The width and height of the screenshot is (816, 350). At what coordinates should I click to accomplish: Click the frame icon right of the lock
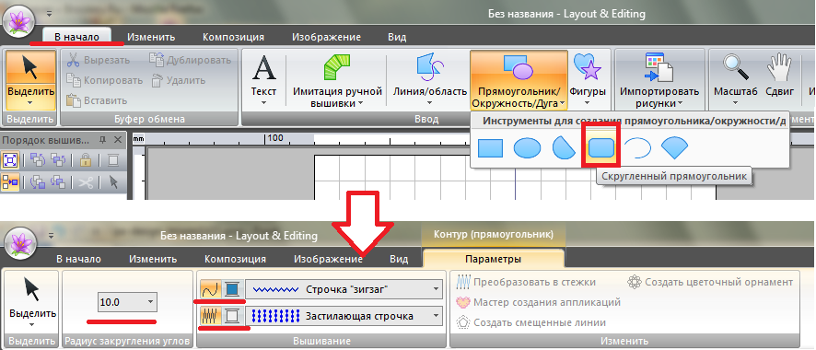coord(113,160)
